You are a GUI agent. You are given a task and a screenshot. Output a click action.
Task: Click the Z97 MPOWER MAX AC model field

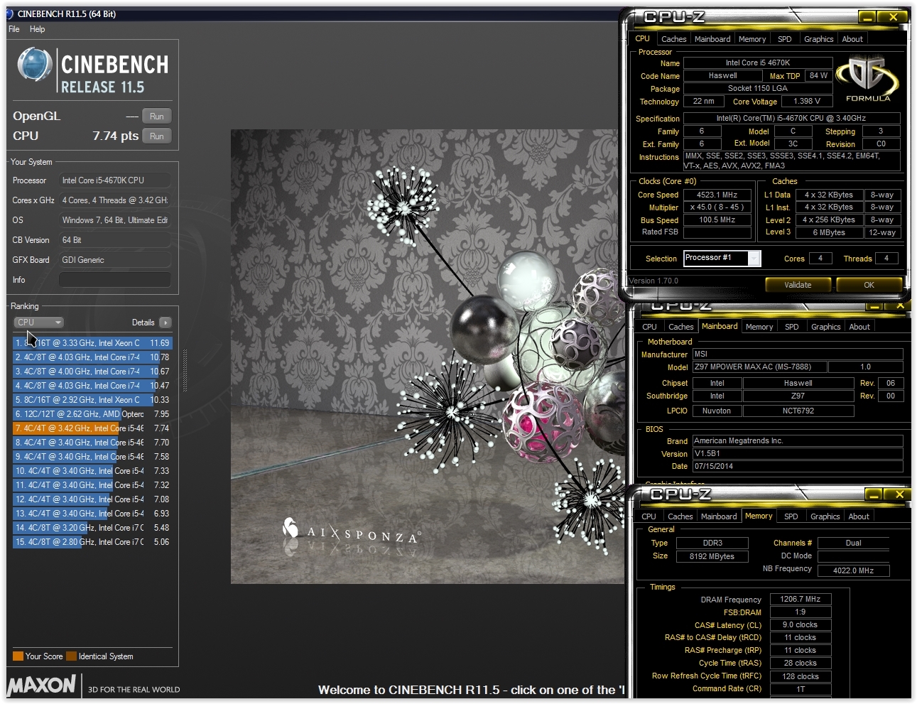coord(761,367)
